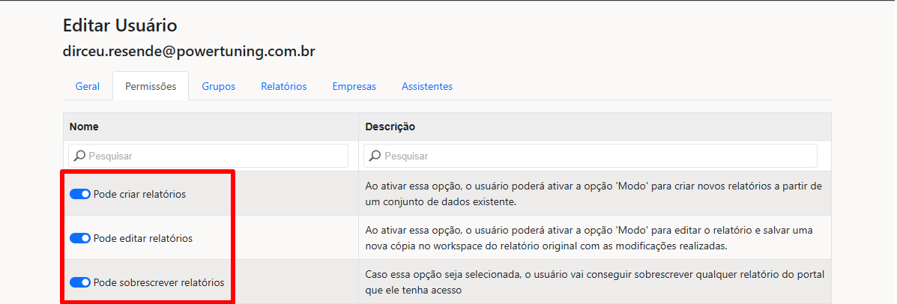Viewport: 897px width, 304px height.
Task: Click the 'Pode sobrescrever relatórios' label text
Action: [158, 282]
